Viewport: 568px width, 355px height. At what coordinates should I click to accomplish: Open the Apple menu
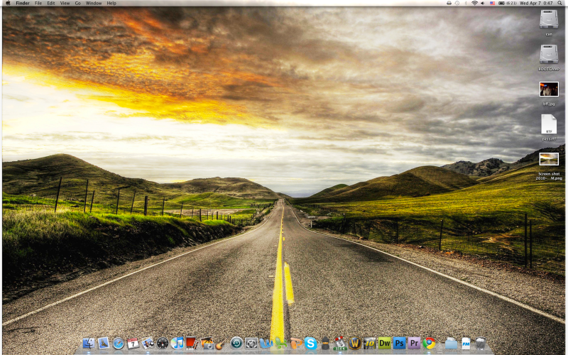coord(8,4)
